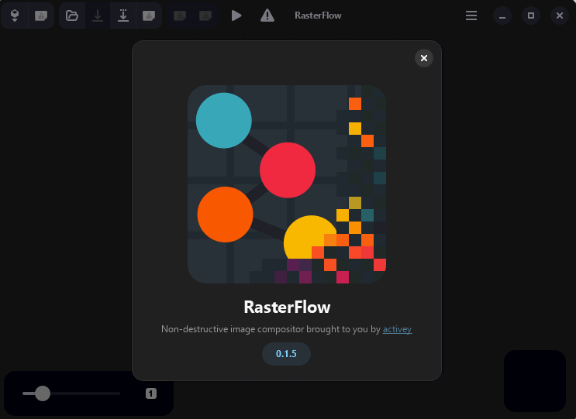Viewport: 576px width, 419px height.
Task: Click the second dimmed toolbar icon before play
Action: (205, 15)
